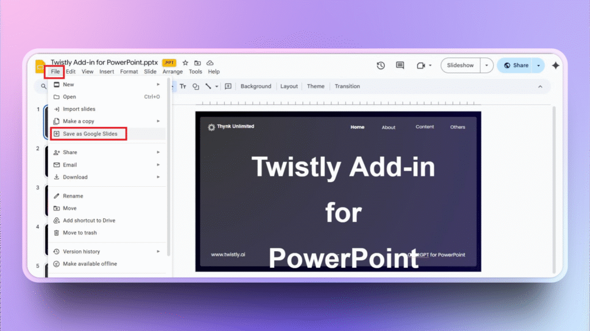
Task: Star the presentation next to its title
Action: [185, 62]
